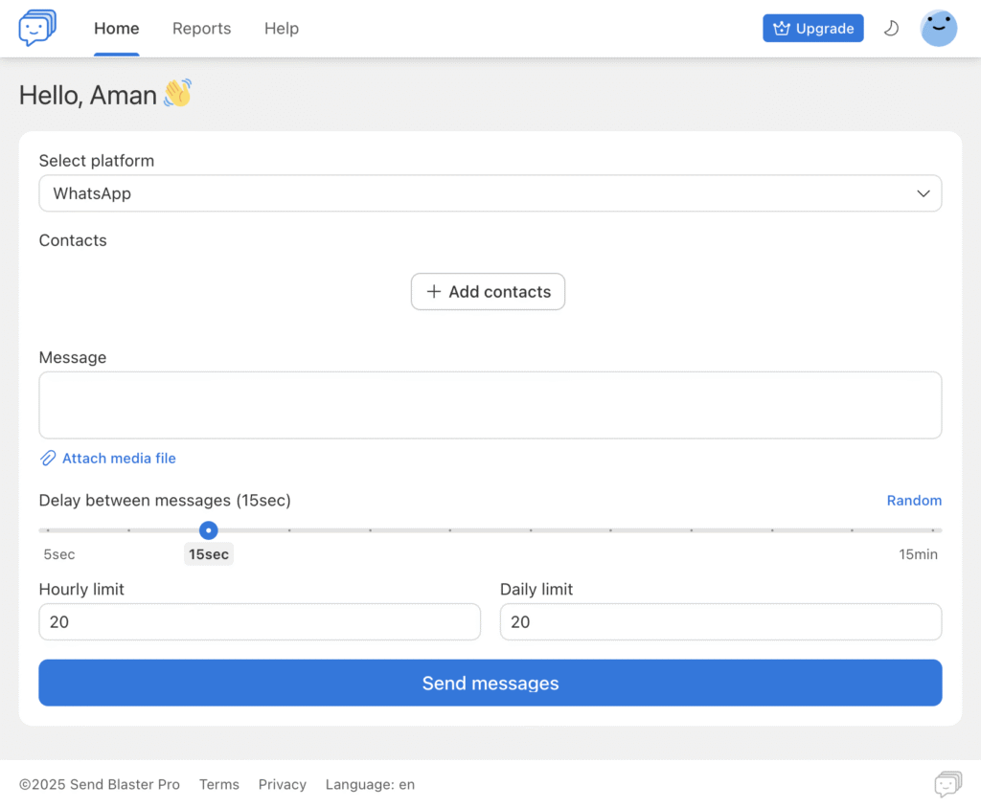This screenshot has width=981, height=808.
Task: Open the Language: en selector in the footer
Action: pos(370,784)
